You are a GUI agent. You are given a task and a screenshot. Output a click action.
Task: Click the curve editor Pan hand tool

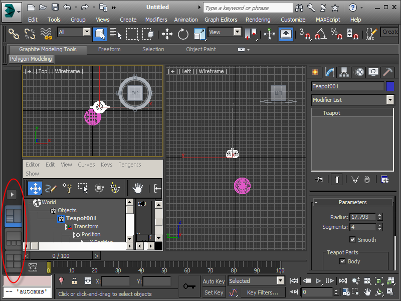[137, 189]
